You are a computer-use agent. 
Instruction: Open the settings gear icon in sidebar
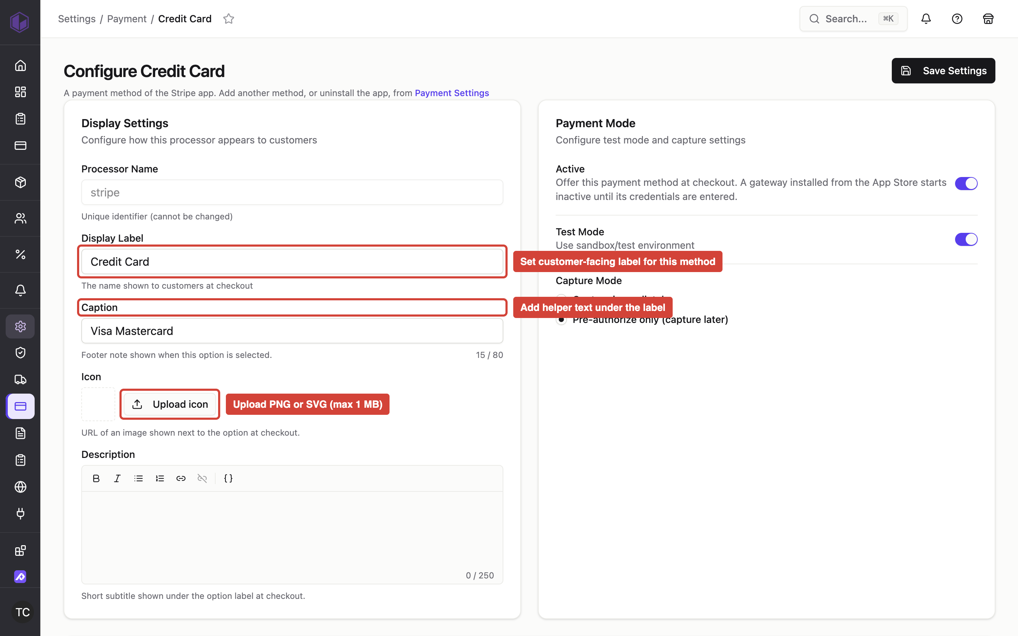(20, 326)
